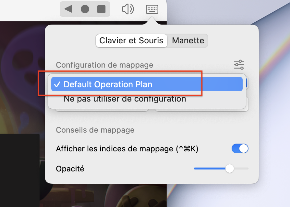Click the black panel at lower left

(19, 168)
